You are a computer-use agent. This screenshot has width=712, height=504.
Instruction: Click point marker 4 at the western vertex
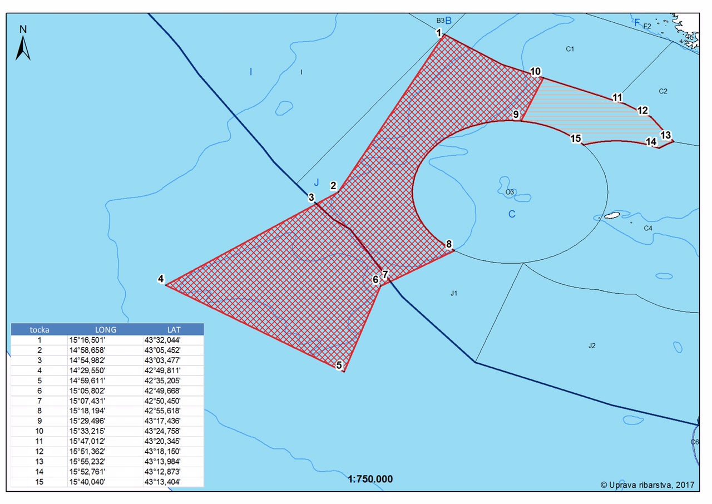[160, 279]
